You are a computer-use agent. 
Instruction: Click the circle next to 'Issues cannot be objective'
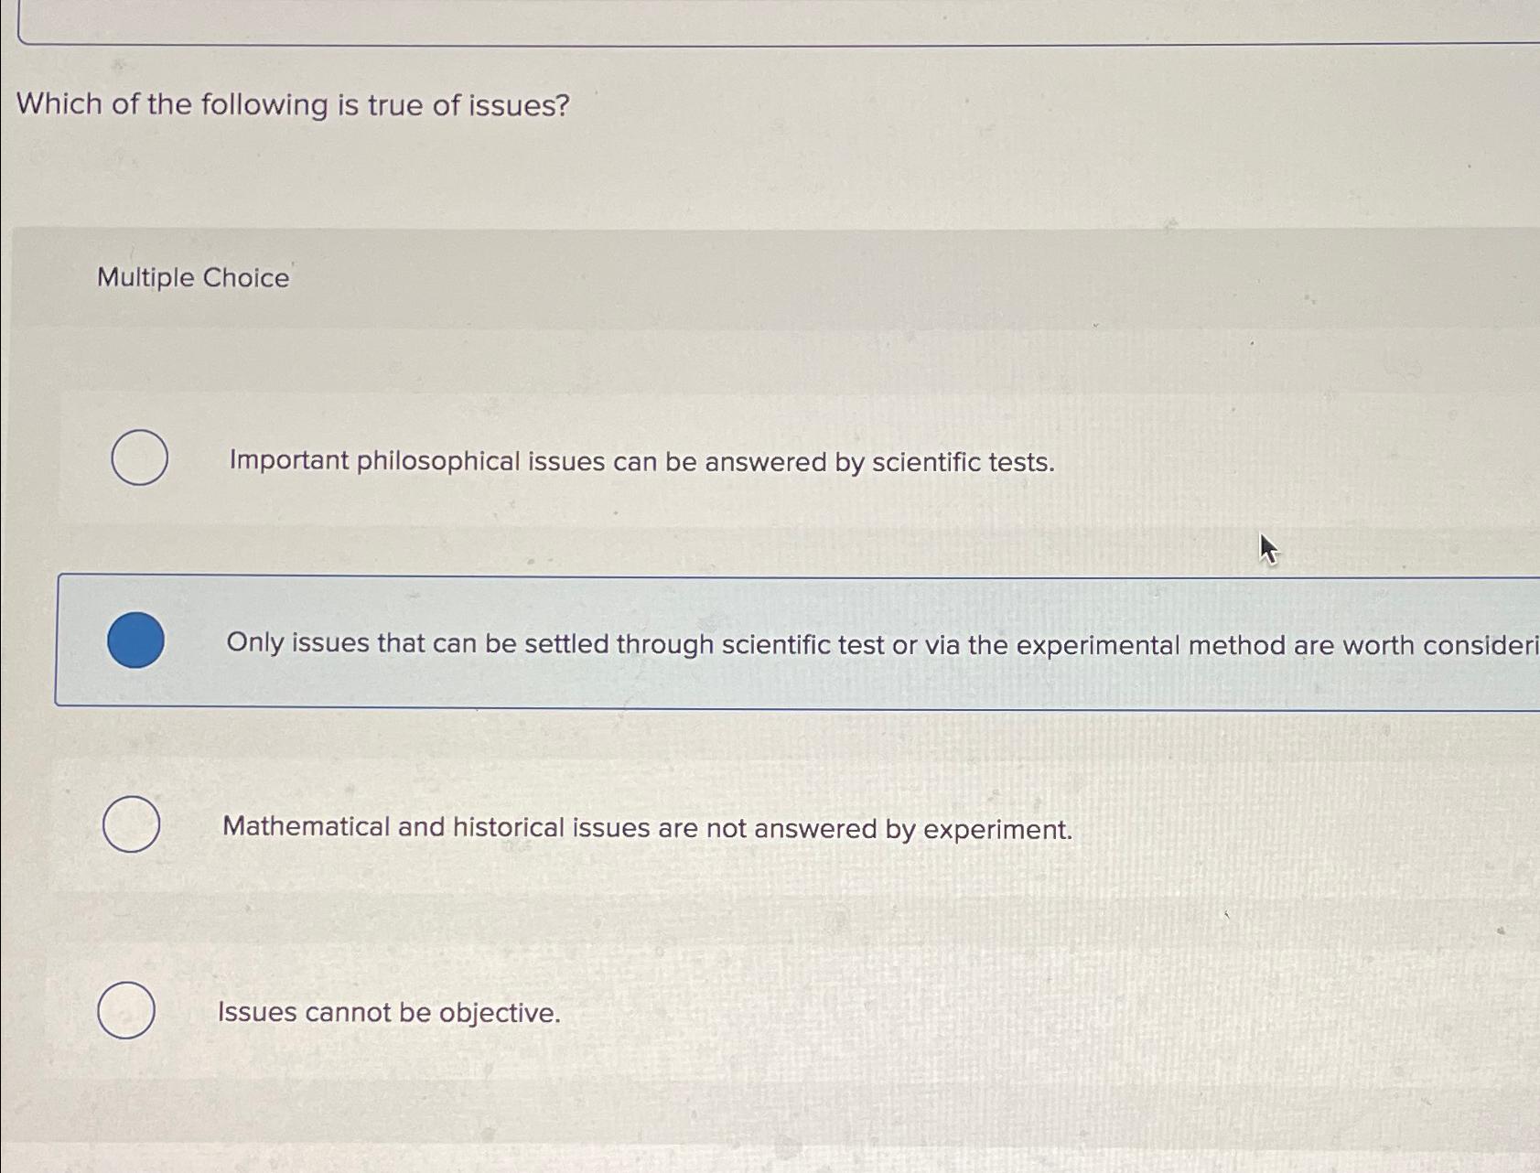(127, 1008)
